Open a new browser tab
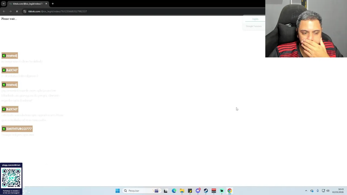This screenshot has width=347, height=195. (x=53, y=4)
